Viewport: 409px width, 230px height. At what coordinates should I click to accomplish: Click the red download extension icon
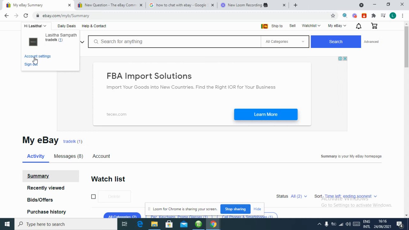(364, 16)
